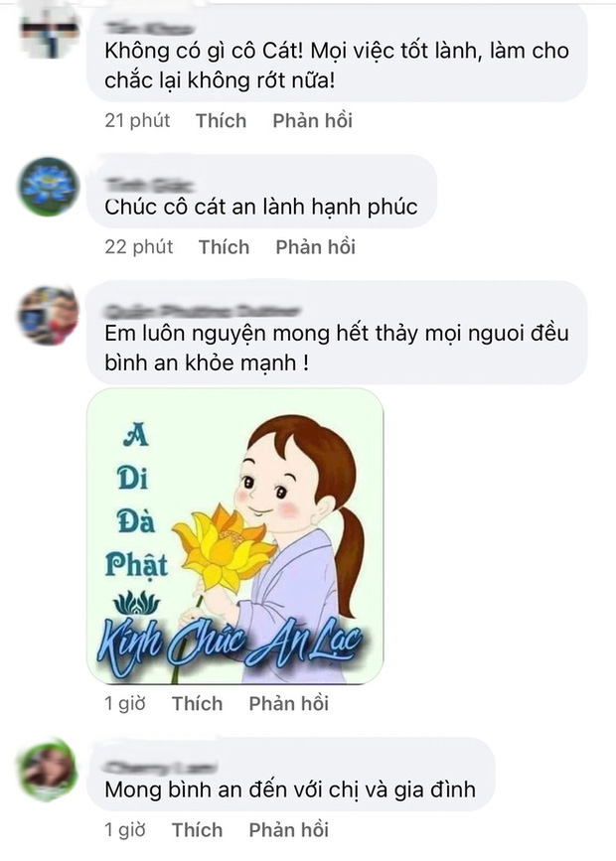Click the green-framed avatar of last commenter
Viewport: 616px width, 861px height.
[49, 771]
